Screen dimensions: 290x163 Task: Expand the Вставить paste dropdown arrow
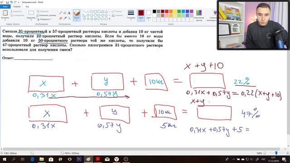pyautogui.click(x=5, y=19)
